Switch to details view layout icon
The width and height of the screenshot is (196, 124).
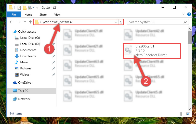click(182, 114)
